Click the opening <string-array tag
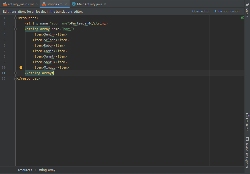Image resolution: width=250 pixels, height=174 pixels. pyautogui.click(x=37, y=29)
